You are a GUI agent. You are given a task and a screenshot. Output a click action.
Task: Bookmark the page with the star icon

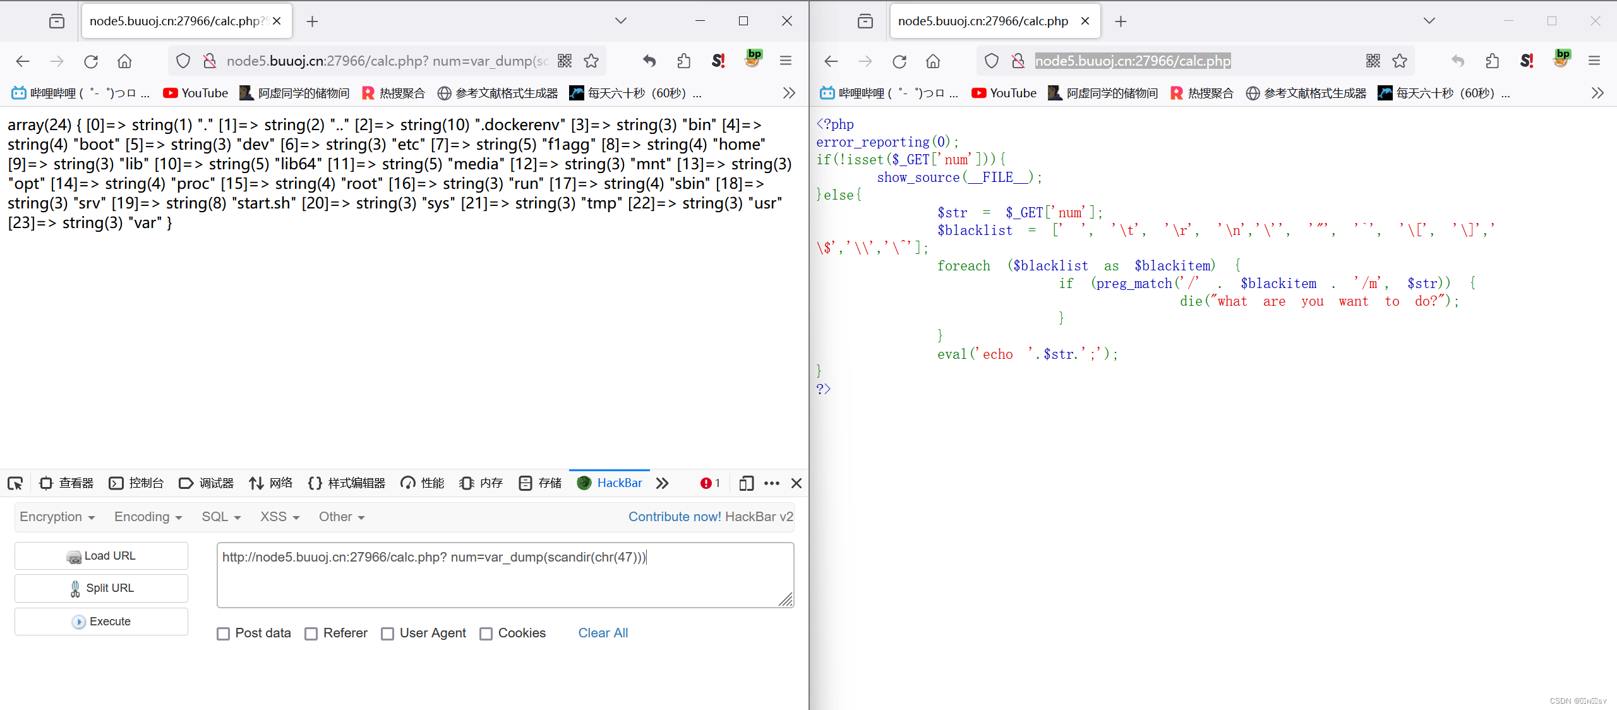(592, 61)
